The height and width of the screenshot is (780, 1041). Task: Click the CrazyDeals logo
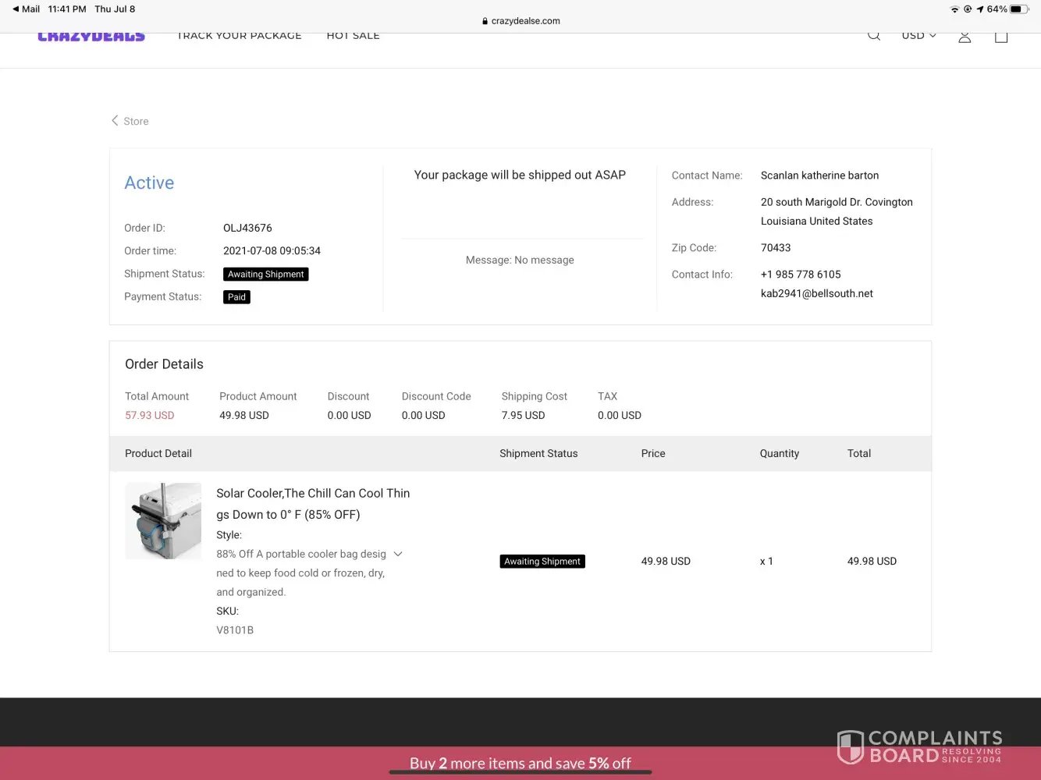[x=91, y=37]
